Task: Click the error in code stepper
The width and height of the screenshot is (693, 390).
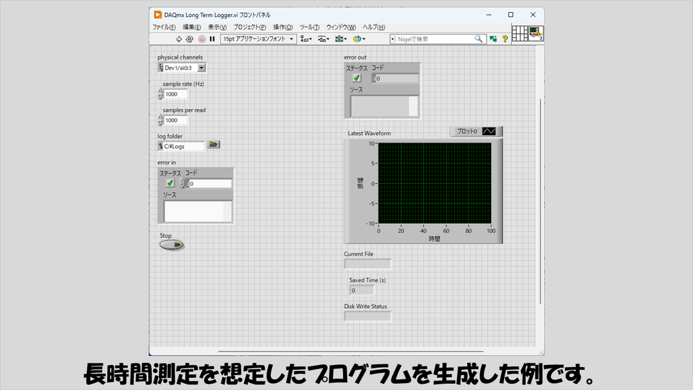Action: 183,184
